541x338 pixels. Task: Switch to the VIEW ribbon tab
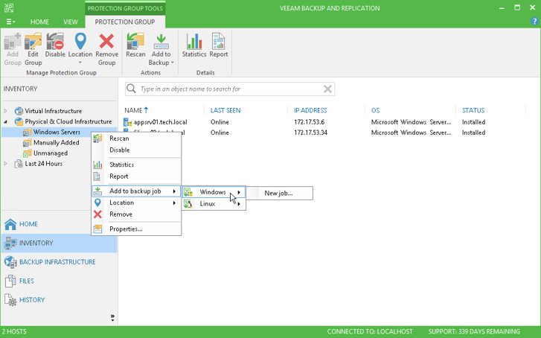point(71,22)
